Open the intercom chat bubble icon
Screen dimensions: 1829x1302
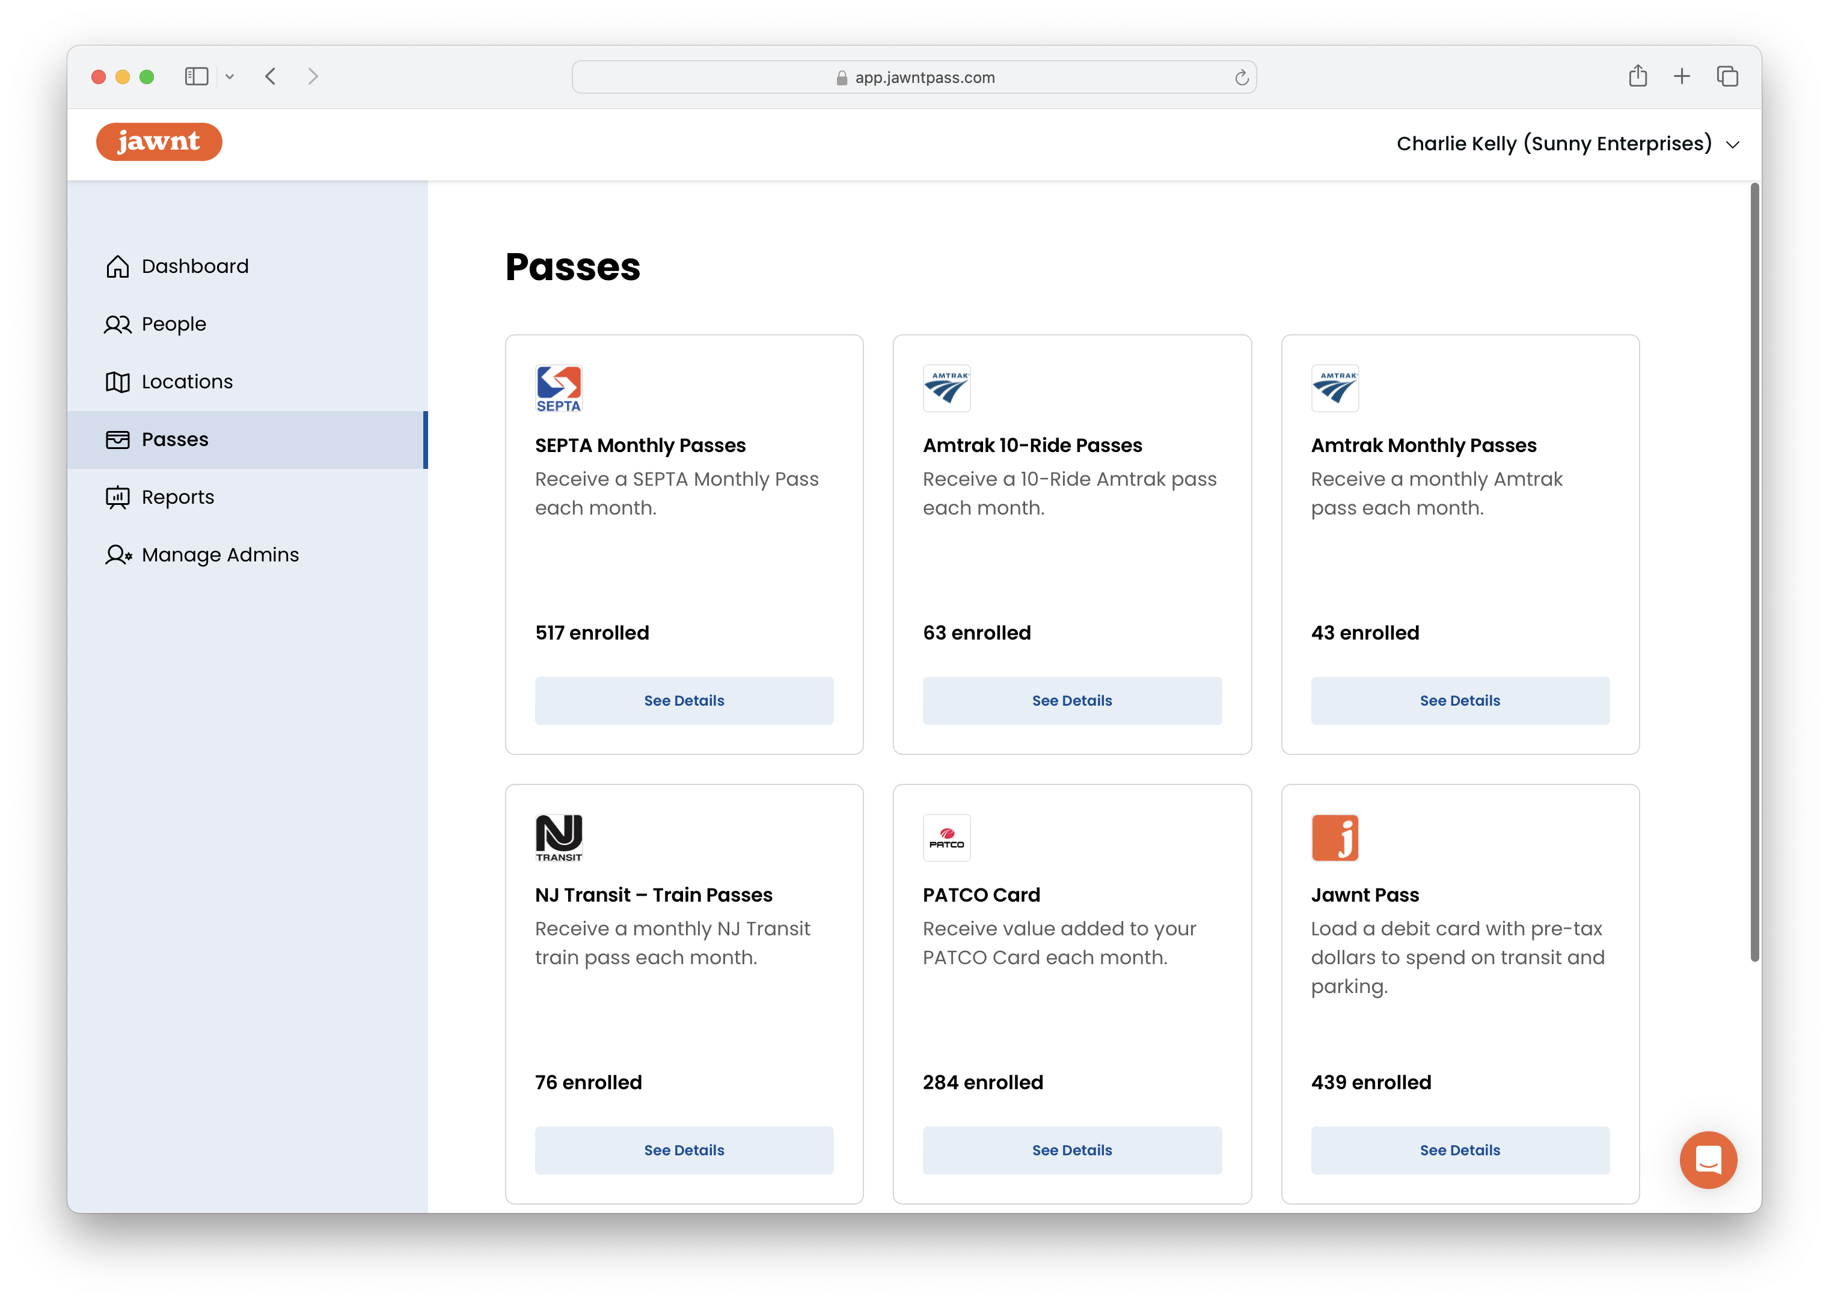tap(1708, 1160)
